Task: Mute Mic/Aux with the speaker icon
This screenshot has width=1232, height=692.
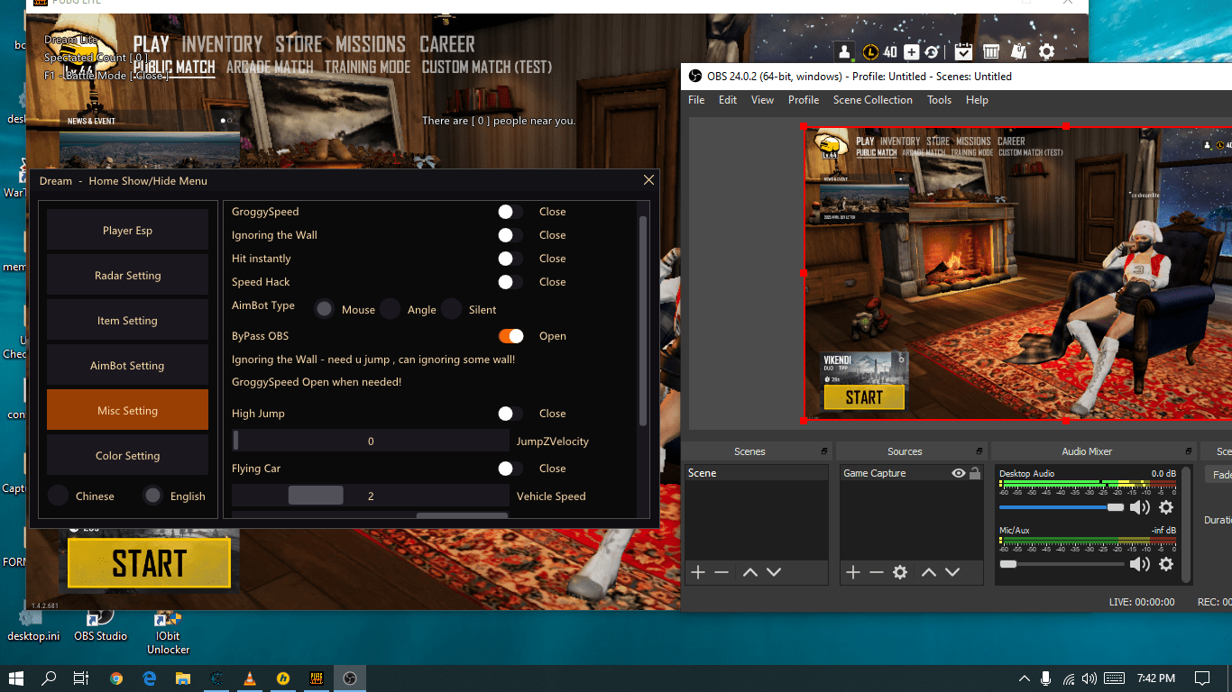Action: pos(1140,564)
